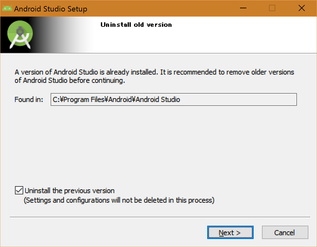
Task: Proceed by clicking Next
Action: tap(230, 232)
